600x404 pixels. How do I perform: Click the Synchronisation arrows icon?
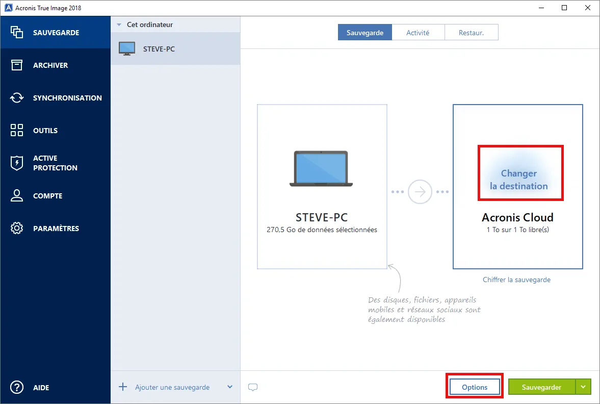pos(17,97)
